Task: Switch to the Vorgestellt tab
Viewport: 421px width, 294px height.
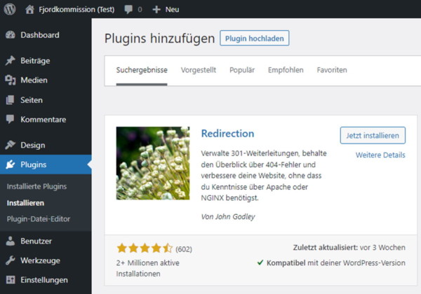Action: pos(199,70)
